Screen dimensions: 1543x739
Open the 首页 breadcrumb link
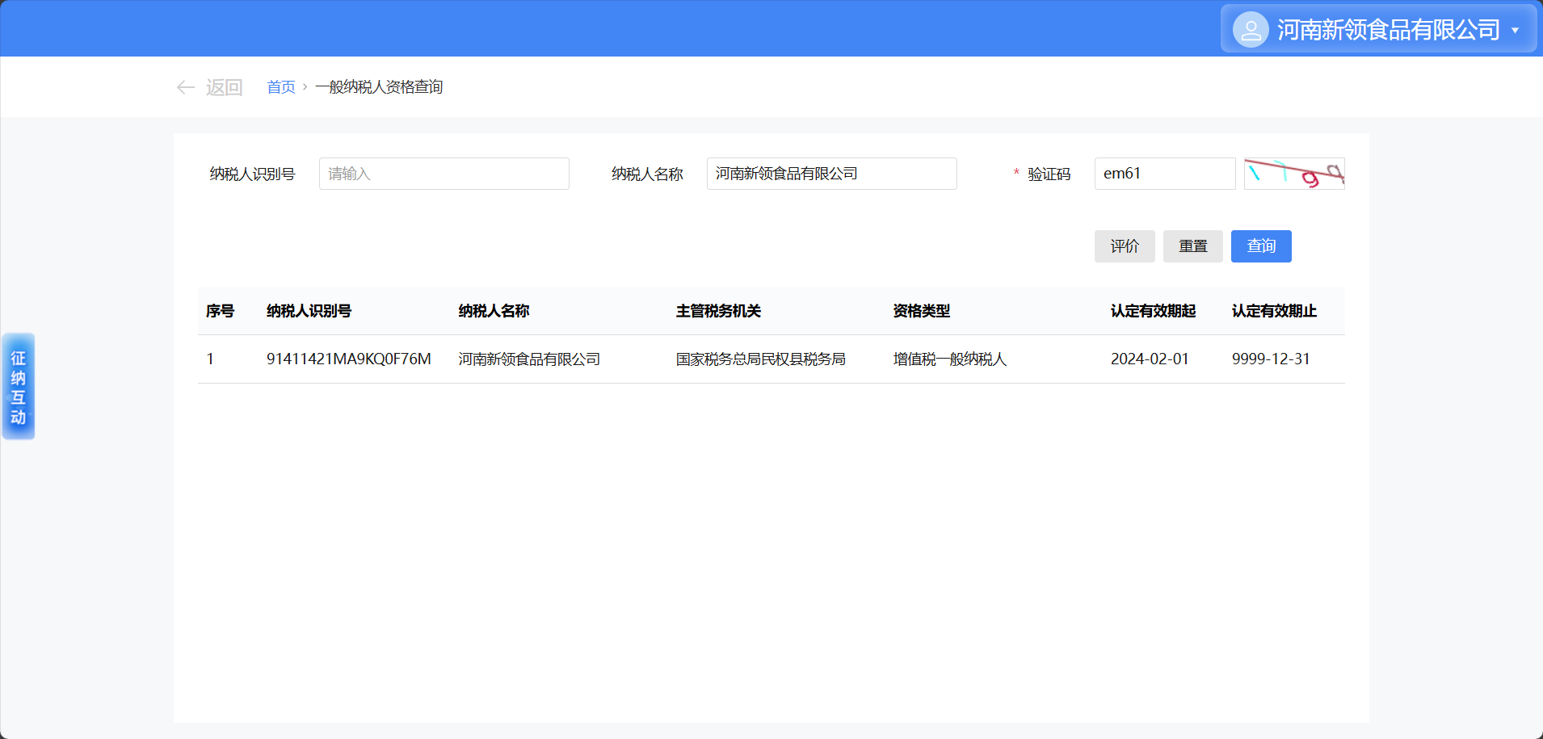click(281, 87)
